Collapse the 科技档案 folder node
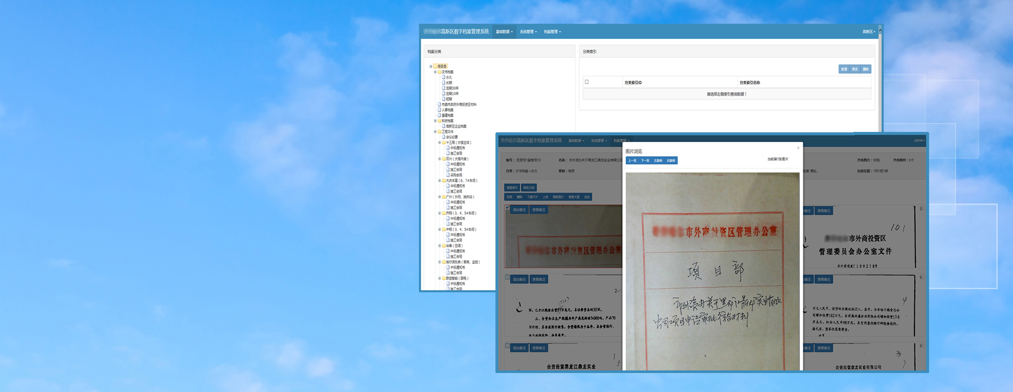Screen dimensions: 1013x392 pos(435,121)
